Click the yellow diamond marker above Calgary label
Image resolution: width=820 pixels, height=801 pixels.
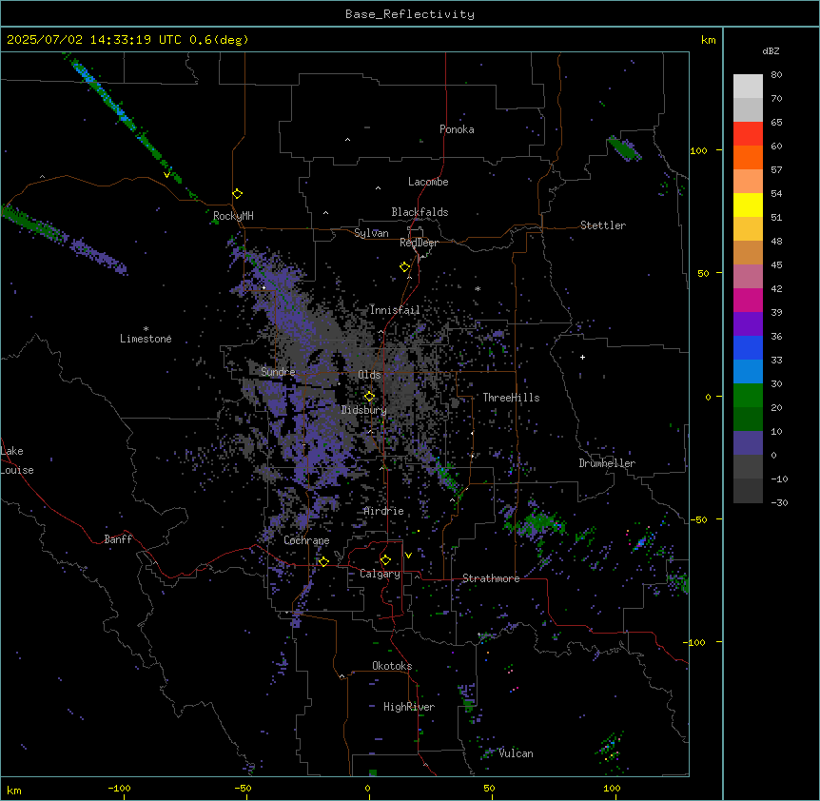tap(385, 560)
